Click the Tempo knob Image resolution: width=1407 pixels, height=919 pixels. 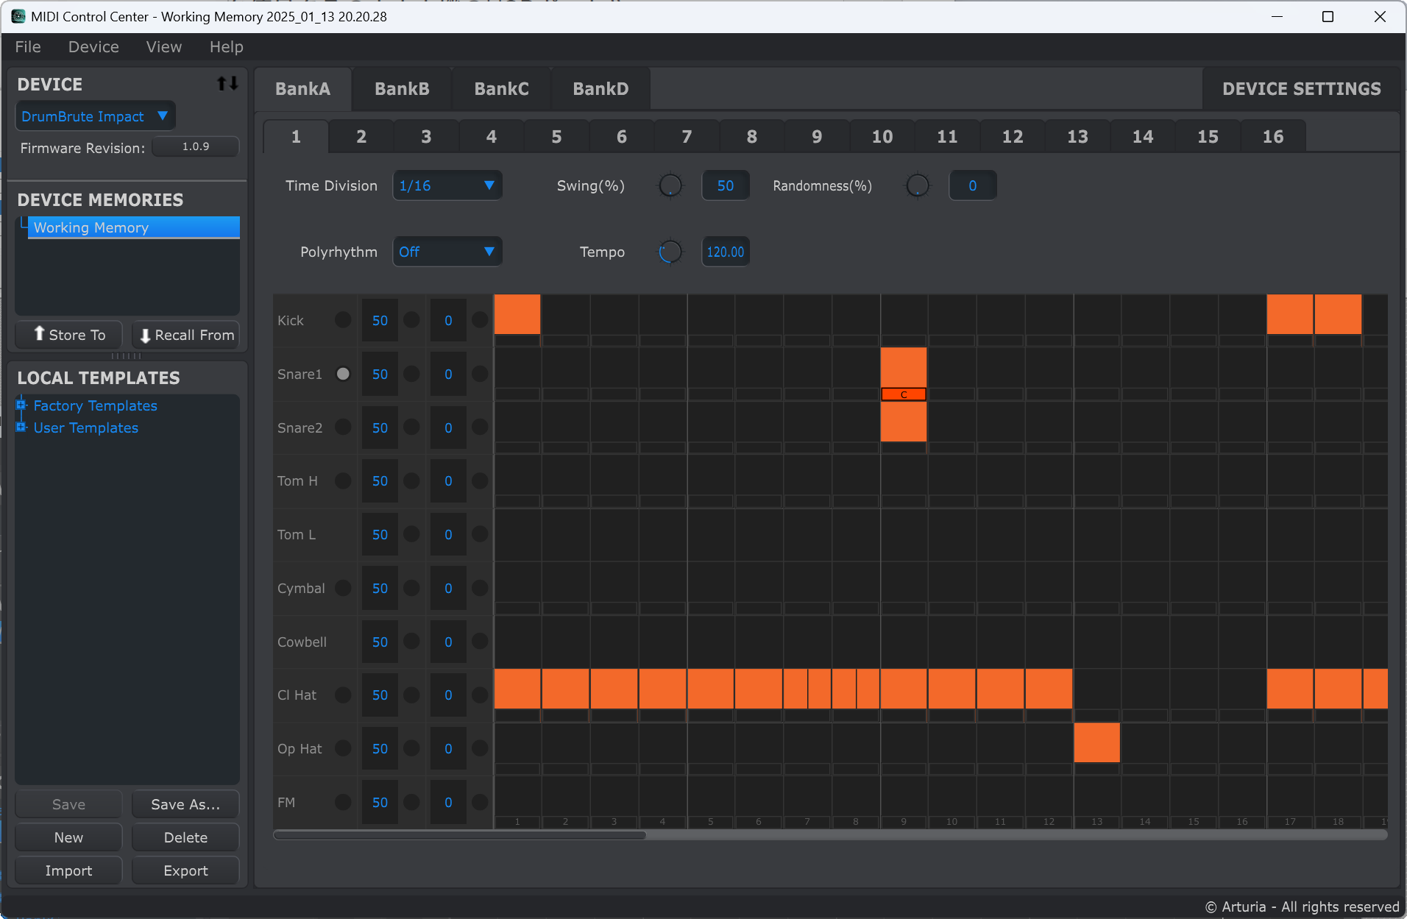coord(670,252)
